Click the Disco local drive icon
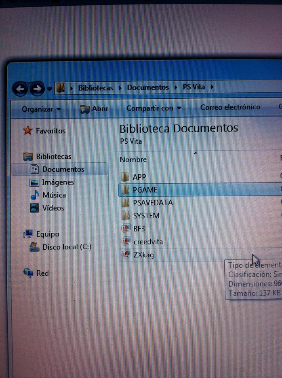This screenshot has width=282, height=378. pos(34,247)
